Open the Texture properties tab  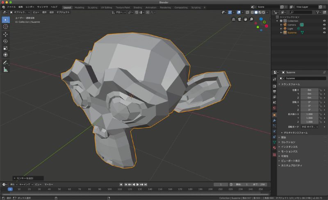click(274, 155)
